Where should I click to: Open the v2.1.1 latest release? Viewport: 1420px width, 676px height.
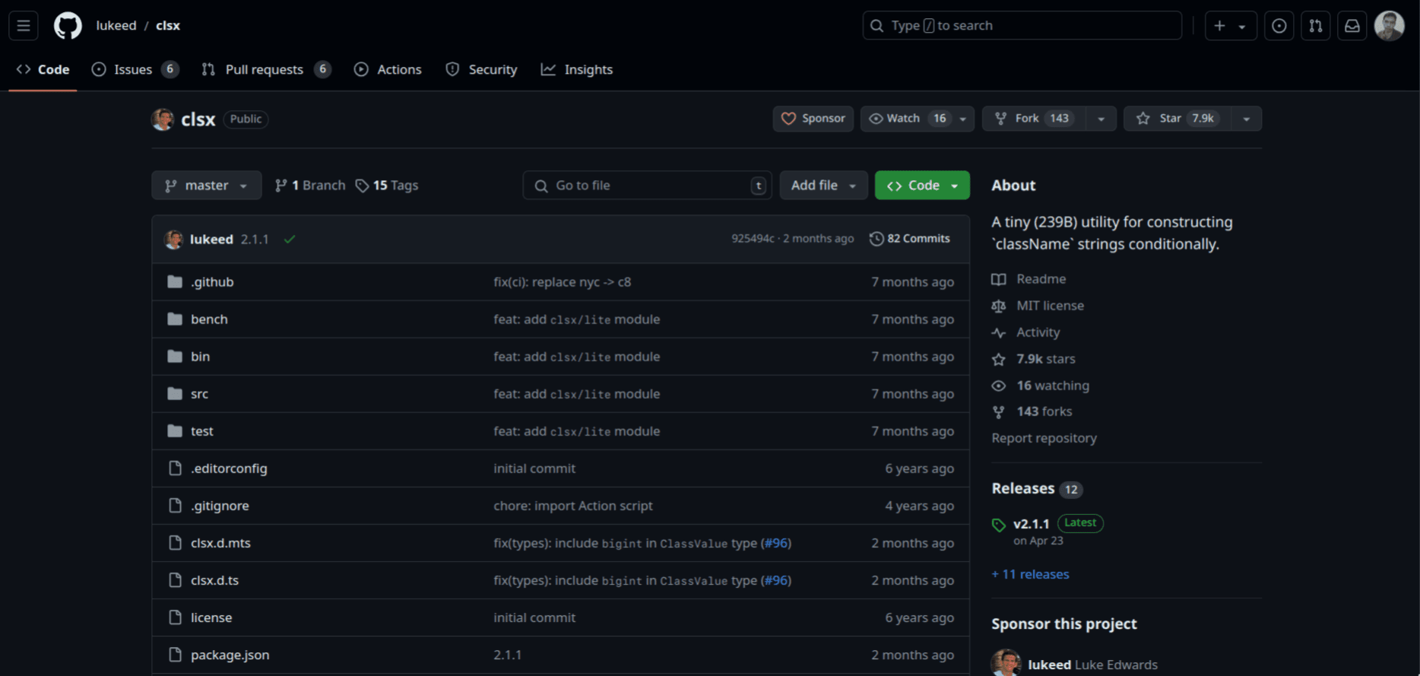[x=1031, y=524]
